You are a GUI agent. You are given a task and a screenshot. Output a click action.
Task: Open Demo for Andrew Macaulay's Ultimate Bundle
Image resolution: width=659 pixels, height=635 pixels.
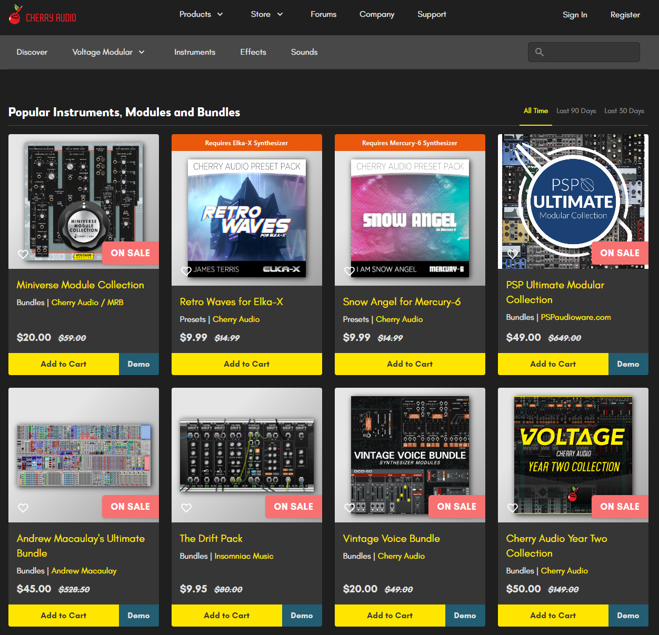tap(139, 616)
